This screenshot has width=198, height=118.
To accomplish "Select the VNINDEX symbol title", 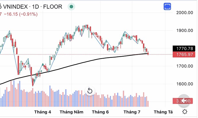I will click(x=15, y=7).
